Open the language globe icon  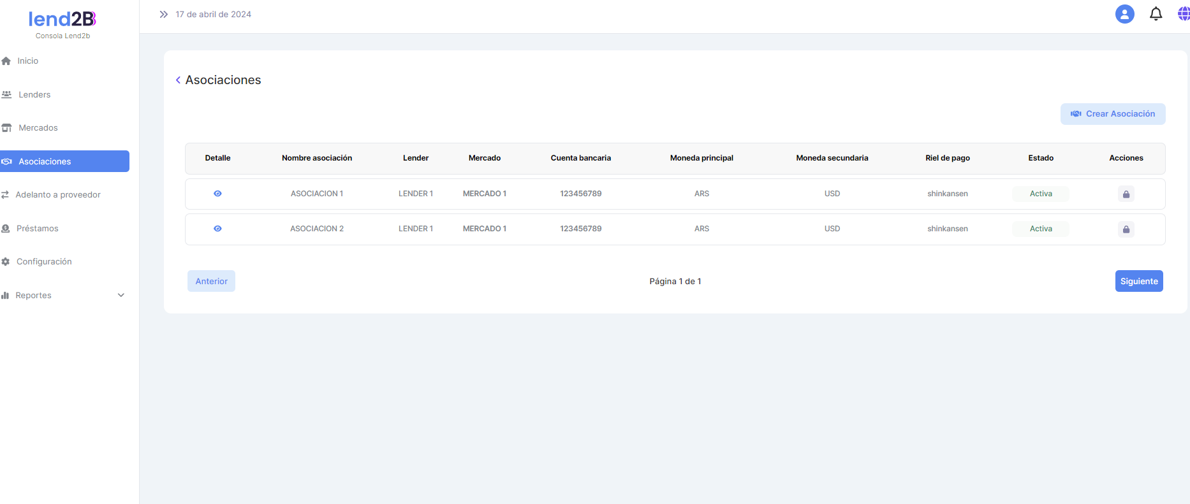click(x=1183, y=14)
